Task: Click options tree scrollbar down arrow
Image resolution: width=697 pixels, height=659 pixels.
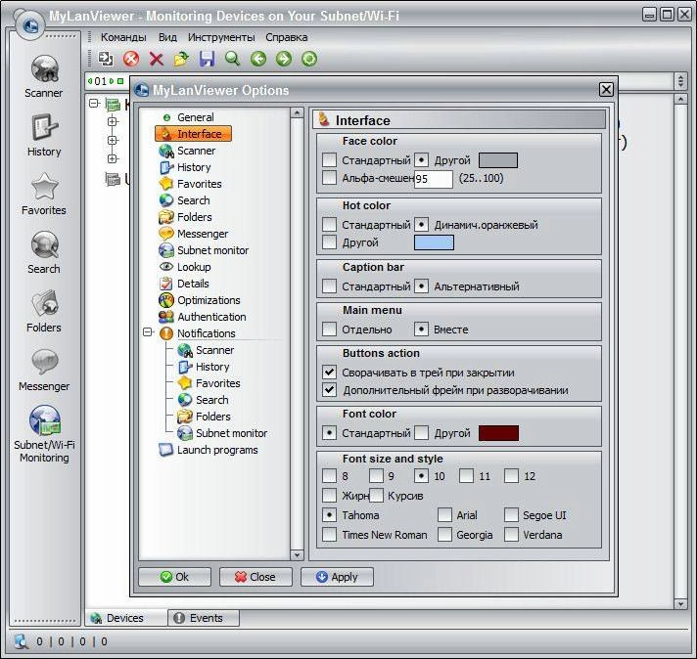Action: (297, 554)
